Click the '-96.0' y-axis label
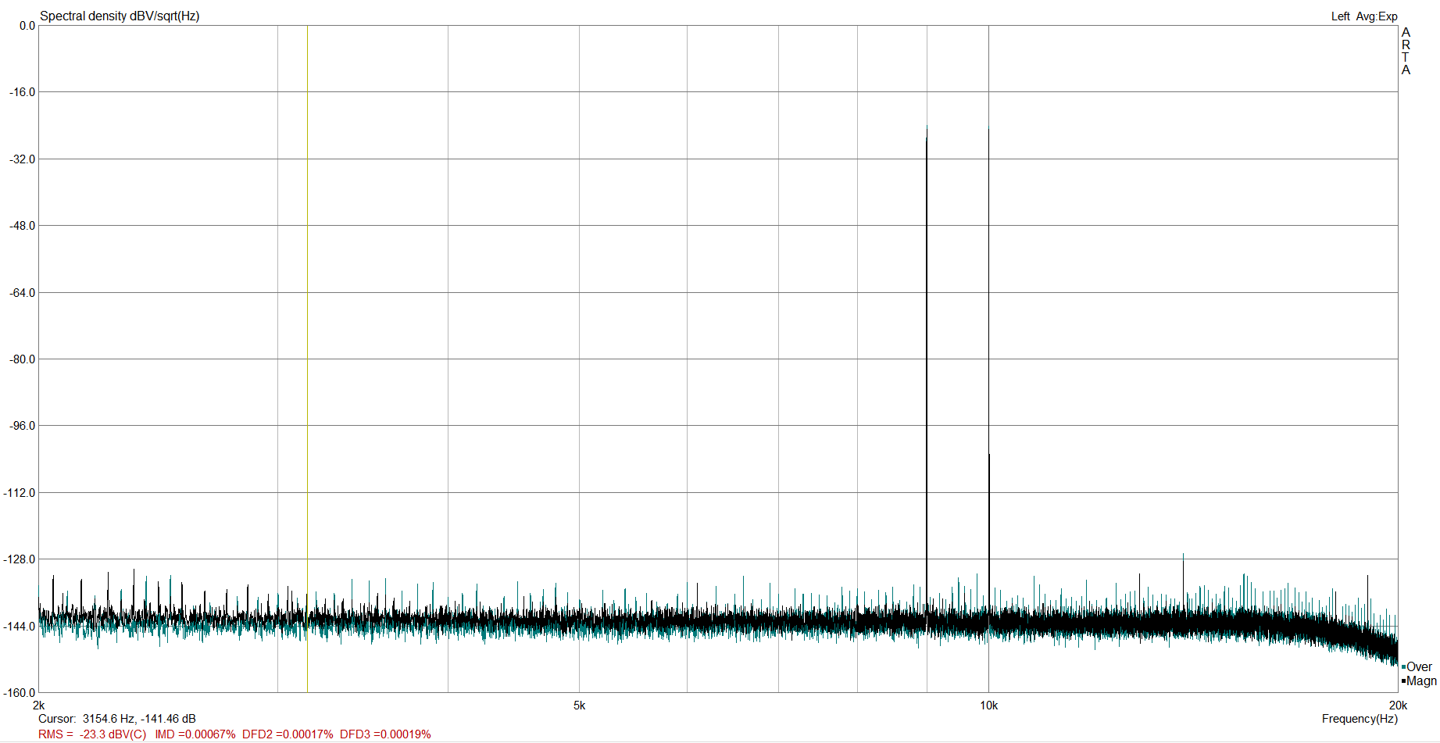 point(23,426)
